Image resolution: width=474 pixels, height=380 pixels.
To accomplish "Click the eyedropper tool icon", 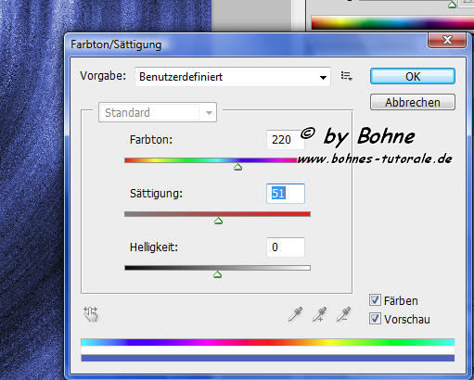I will (x=295, y=314).
